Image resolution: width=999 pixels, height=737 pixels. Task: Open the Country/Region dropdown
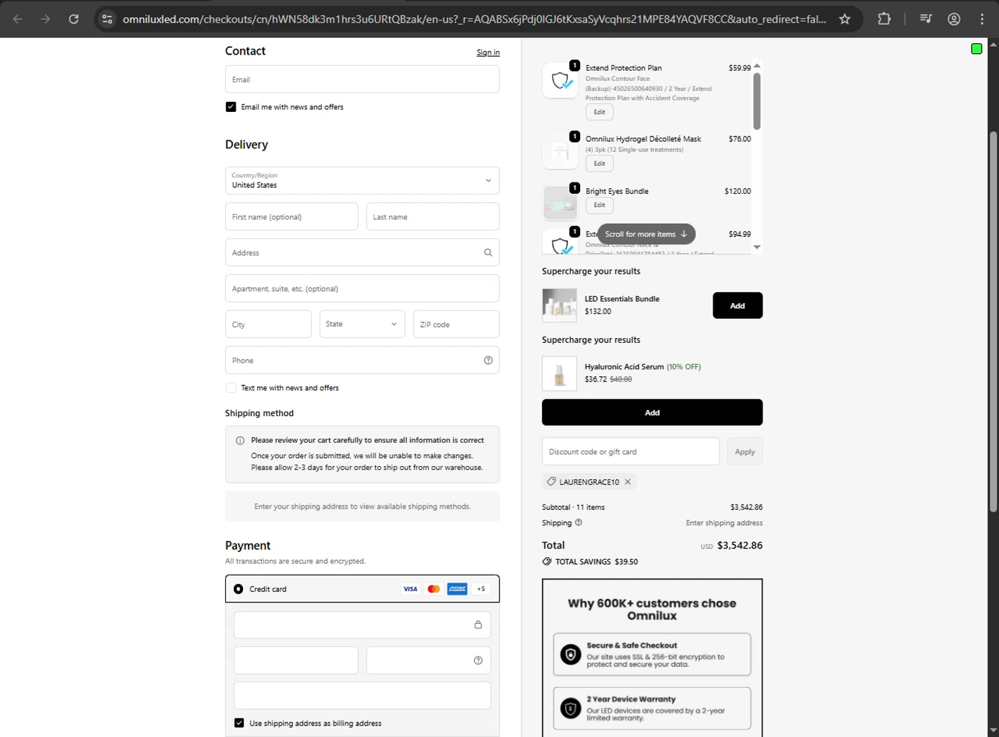362,180
